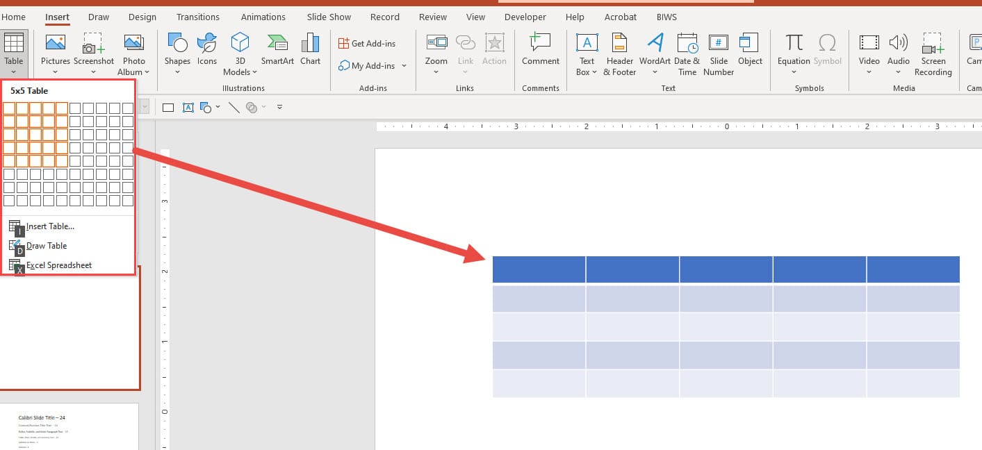Open the Slide Show menu tab
This screenshot has height=450, width=982.
[328, 17]
